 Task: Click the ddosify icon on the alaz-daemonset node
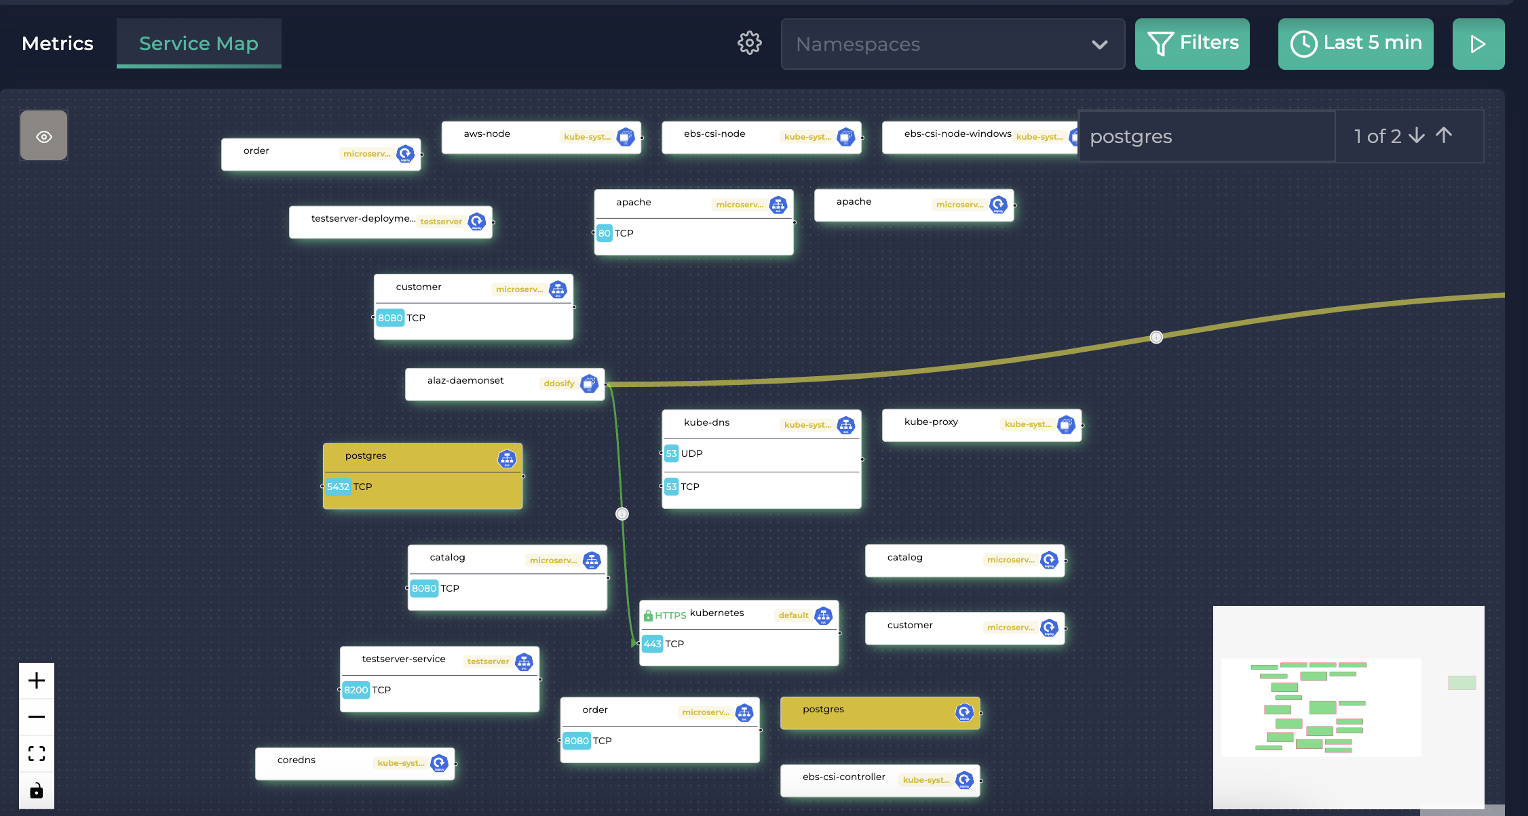pyautogui.click(x=588, y=383)
